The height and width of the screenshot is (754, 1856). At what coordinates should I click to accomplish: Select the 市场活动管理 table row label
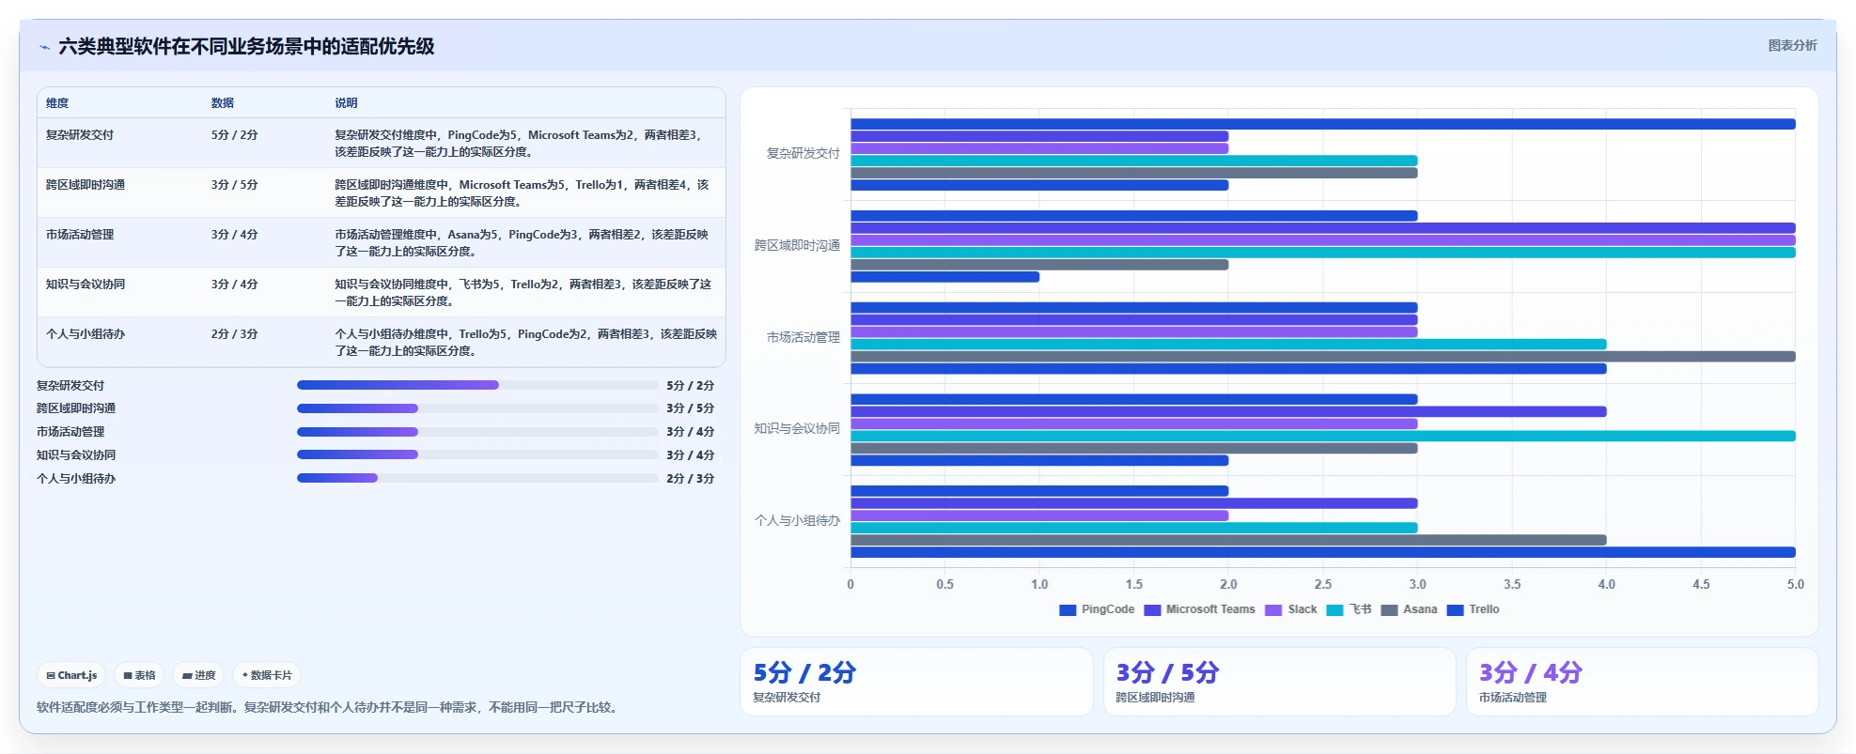tap(80, 235)
